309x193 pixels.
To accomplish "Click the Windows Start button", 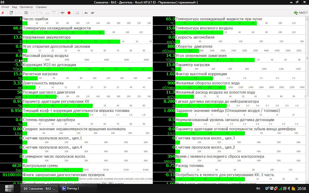I will 9,188.
